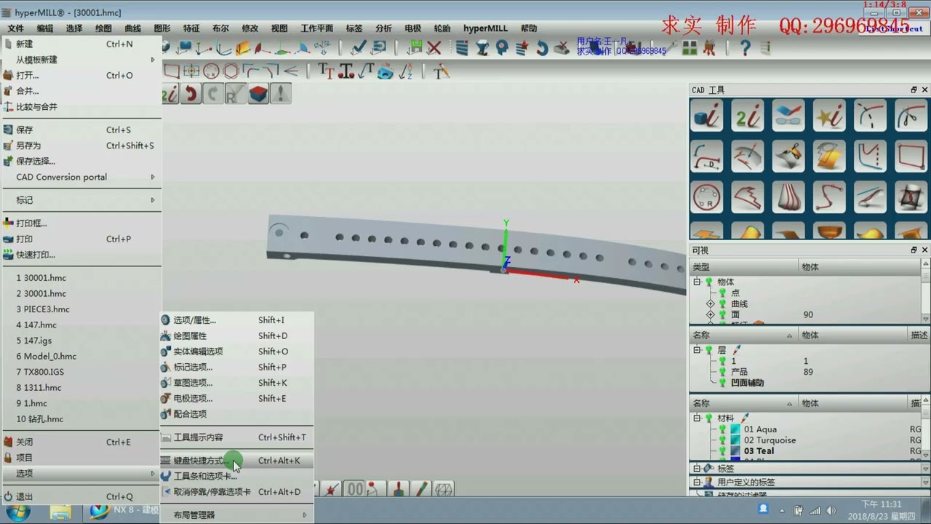The height and width of the screenshot is (524, 931).
Task: Open the two-entity info '2i' CAD tool
Action: click(x=747, y=116)
